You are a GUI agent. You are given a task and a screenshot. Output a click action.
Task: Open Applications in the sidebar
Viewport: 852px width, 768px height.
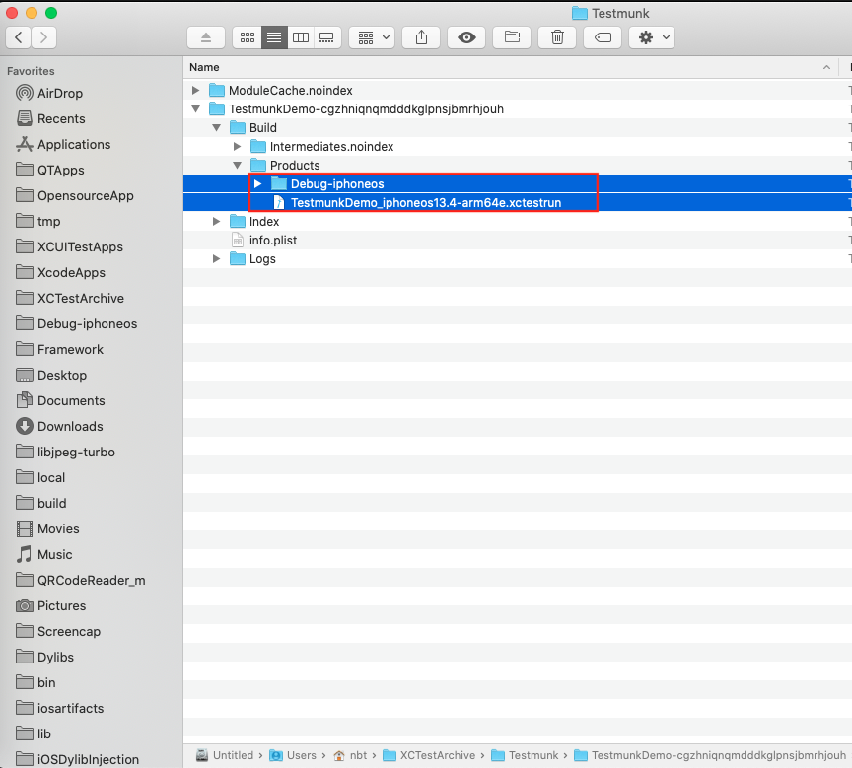[x=63, y=145]
